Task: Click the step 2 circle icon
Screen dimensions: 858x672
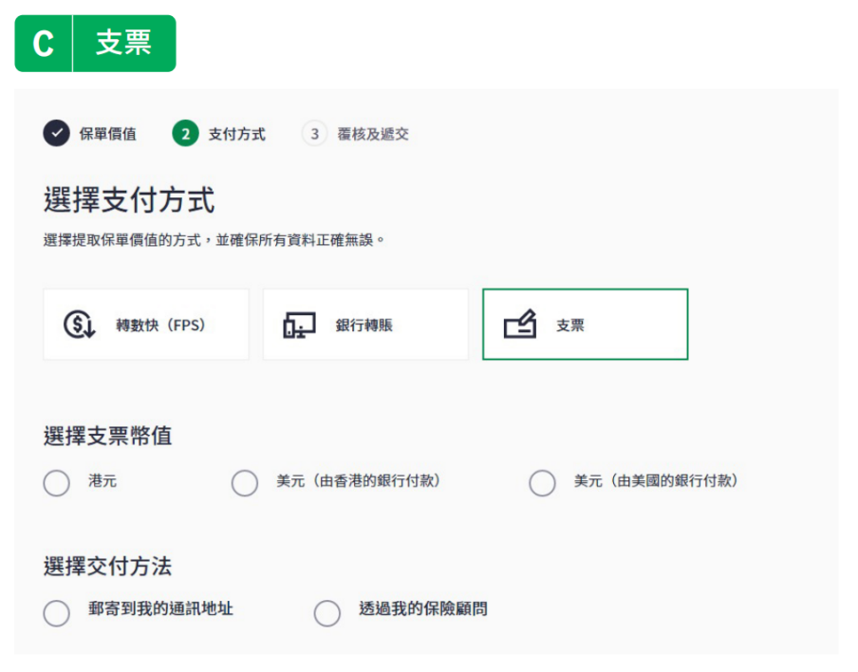Action: (x=186, y=134)
